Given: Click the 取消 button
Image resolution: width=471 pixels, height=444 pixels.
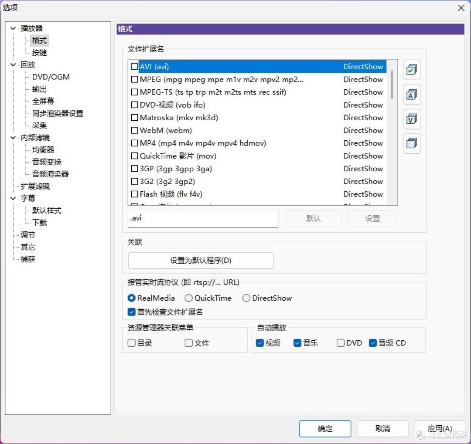Looking at the screenshot, I should coord(383,429).
